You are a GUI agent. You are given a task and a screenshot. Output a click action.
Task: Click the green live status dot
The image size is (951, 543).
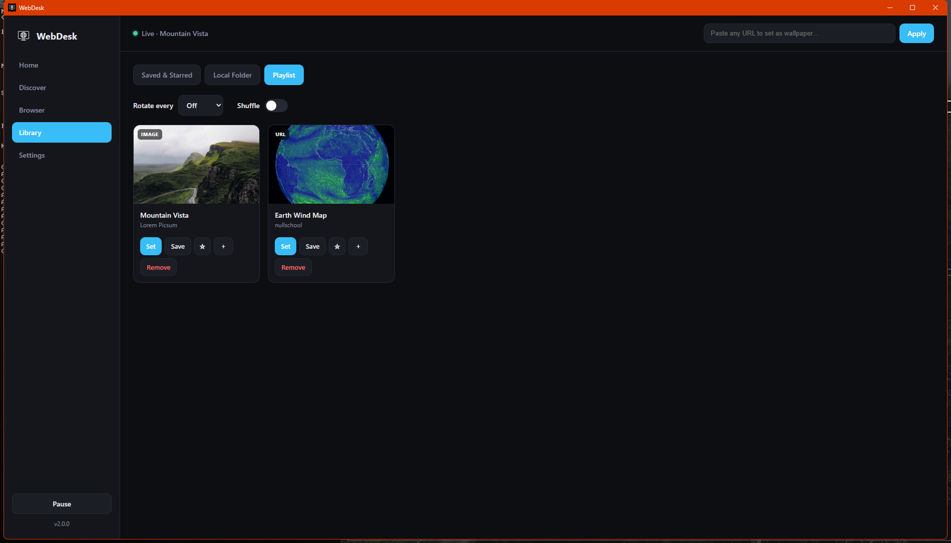pyautogui.click(x=135, y=34)
